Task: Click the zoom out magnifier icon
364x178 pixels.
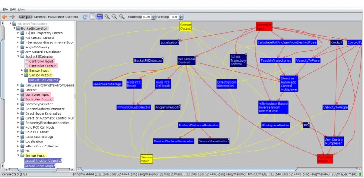Action: coord(115,17)
